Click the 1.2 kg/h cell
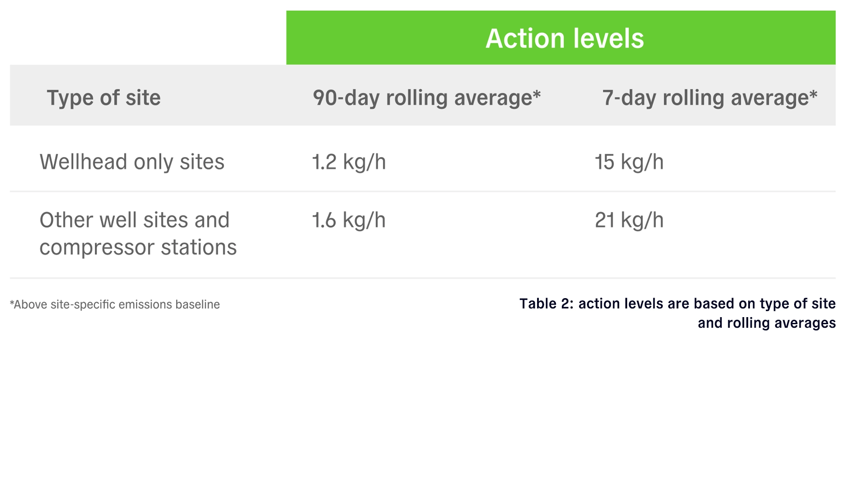The width and height of the screenshot is (848, 477). click(x=349, y=162)
